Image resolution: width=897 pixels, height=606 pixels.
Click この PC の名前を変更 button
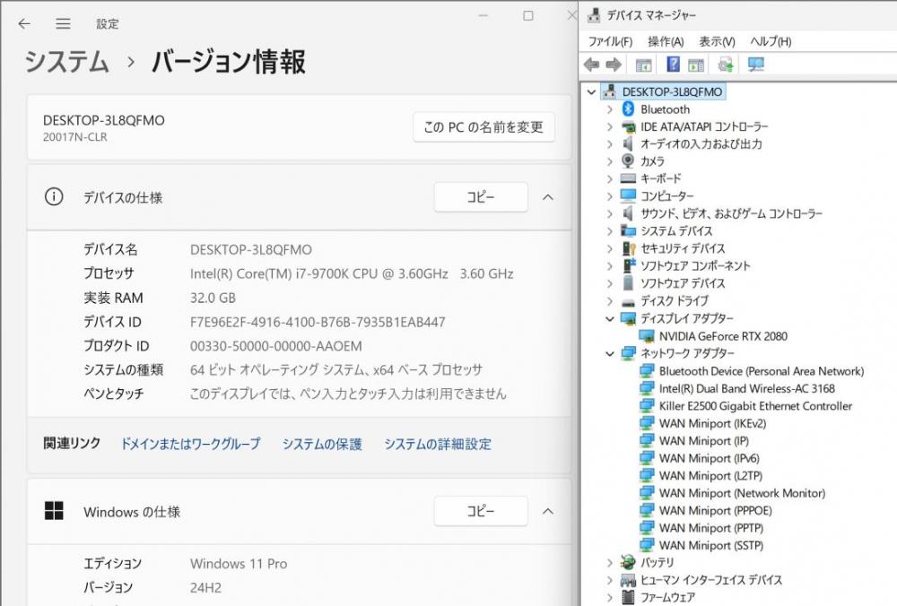click(483, 127)
